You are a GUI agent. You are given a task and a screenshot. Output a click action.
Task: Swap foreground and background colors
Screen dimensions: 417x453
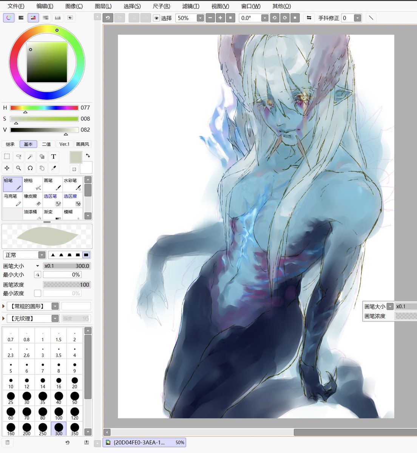pos(88,155)
